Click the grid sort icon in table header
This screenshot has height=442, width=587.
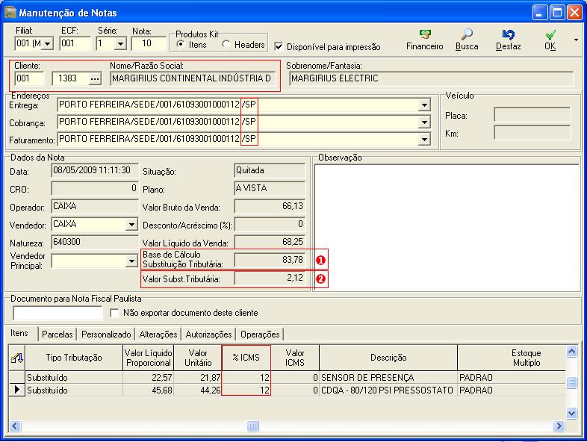point(16,358)
